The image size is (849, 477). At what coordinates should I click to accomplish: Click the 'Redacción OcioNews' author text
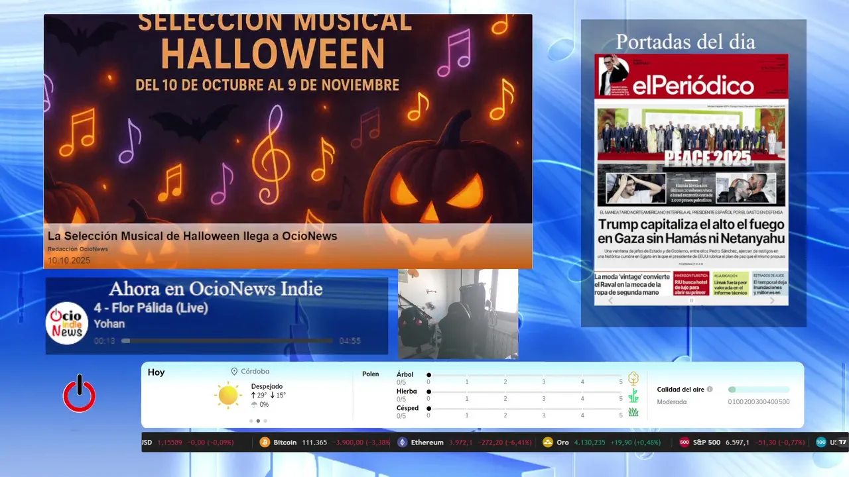78,249
